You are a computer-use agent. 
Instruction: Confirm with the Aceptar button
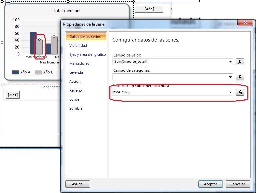tap(210, 184)
